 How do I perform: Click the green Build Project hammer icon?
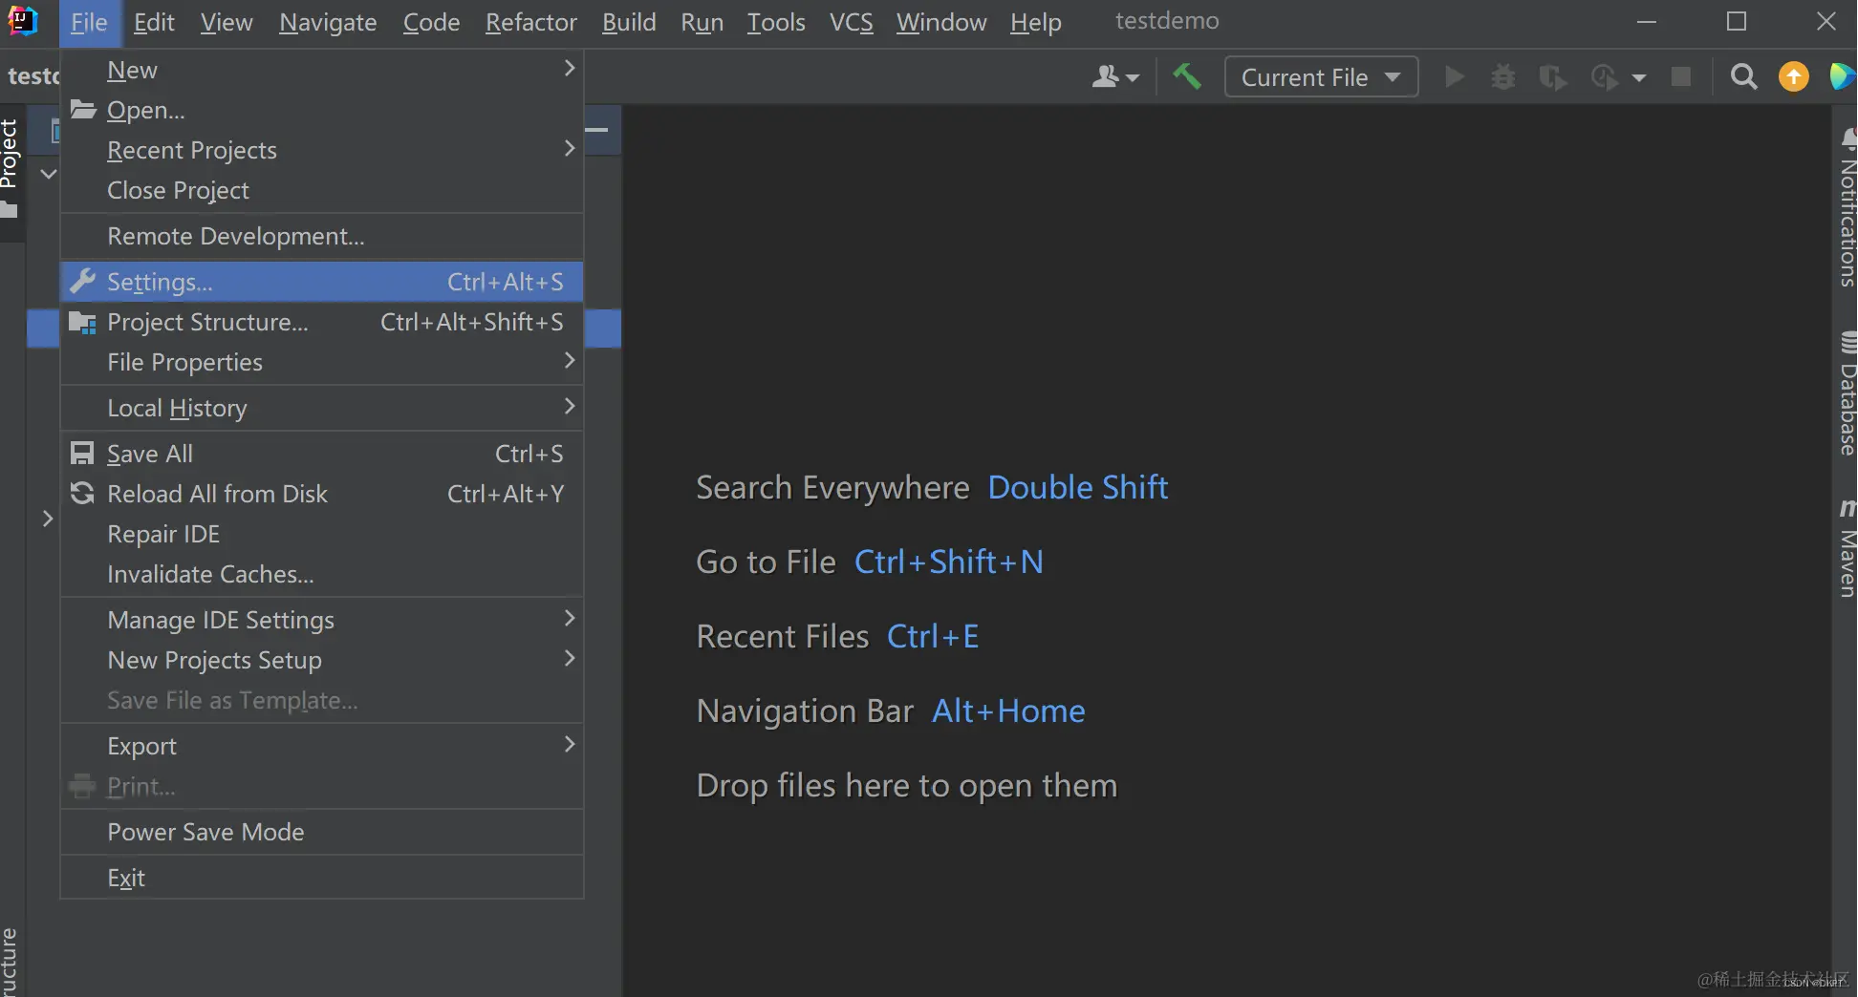(1186, 76)
